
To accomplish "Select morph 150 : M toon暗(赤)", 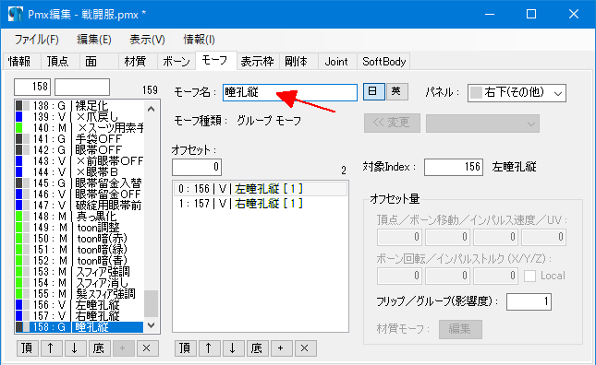I will pyautogui.click(x=79, y=239).
